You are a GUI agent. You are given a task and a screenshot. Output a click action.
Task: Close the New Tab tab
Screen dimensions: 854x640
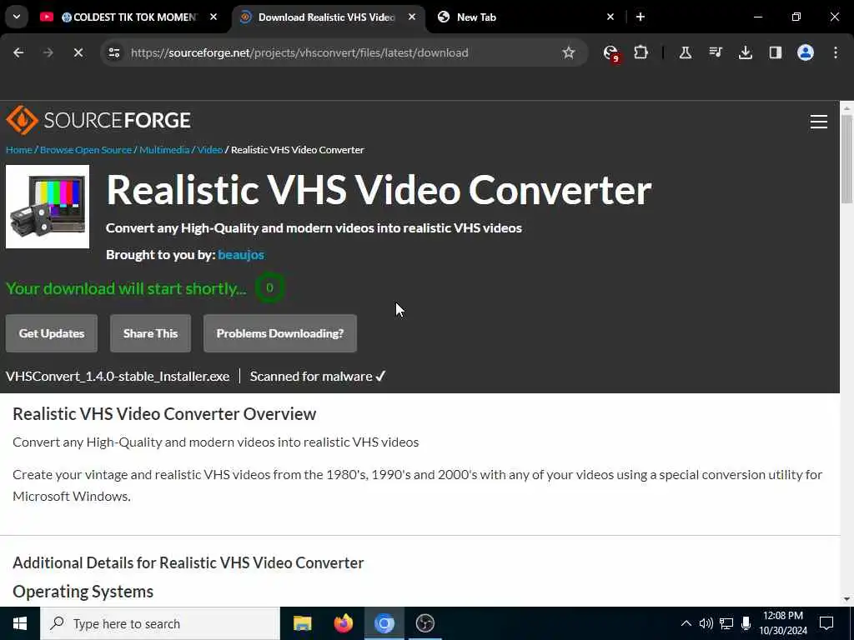click(610, 17)
